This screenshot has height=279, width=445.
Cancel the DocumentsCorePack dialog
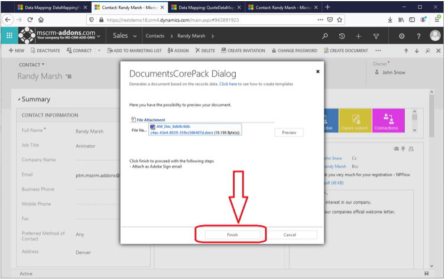click(290, 235)
